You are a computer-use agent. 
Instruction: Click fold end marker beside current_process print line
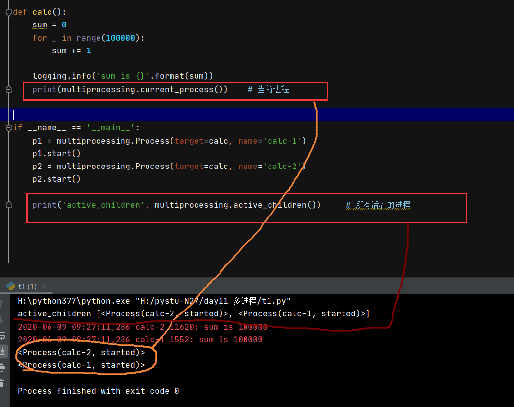8,89
